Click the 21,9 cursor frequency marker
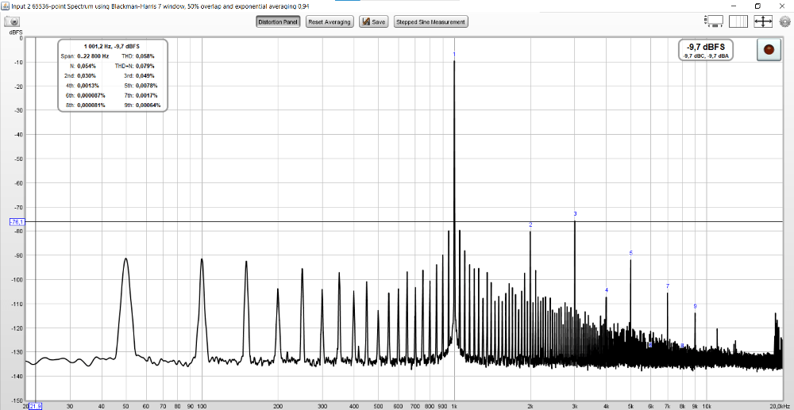The width and height of the screenshot is (794, 410). tap(36, 406)
